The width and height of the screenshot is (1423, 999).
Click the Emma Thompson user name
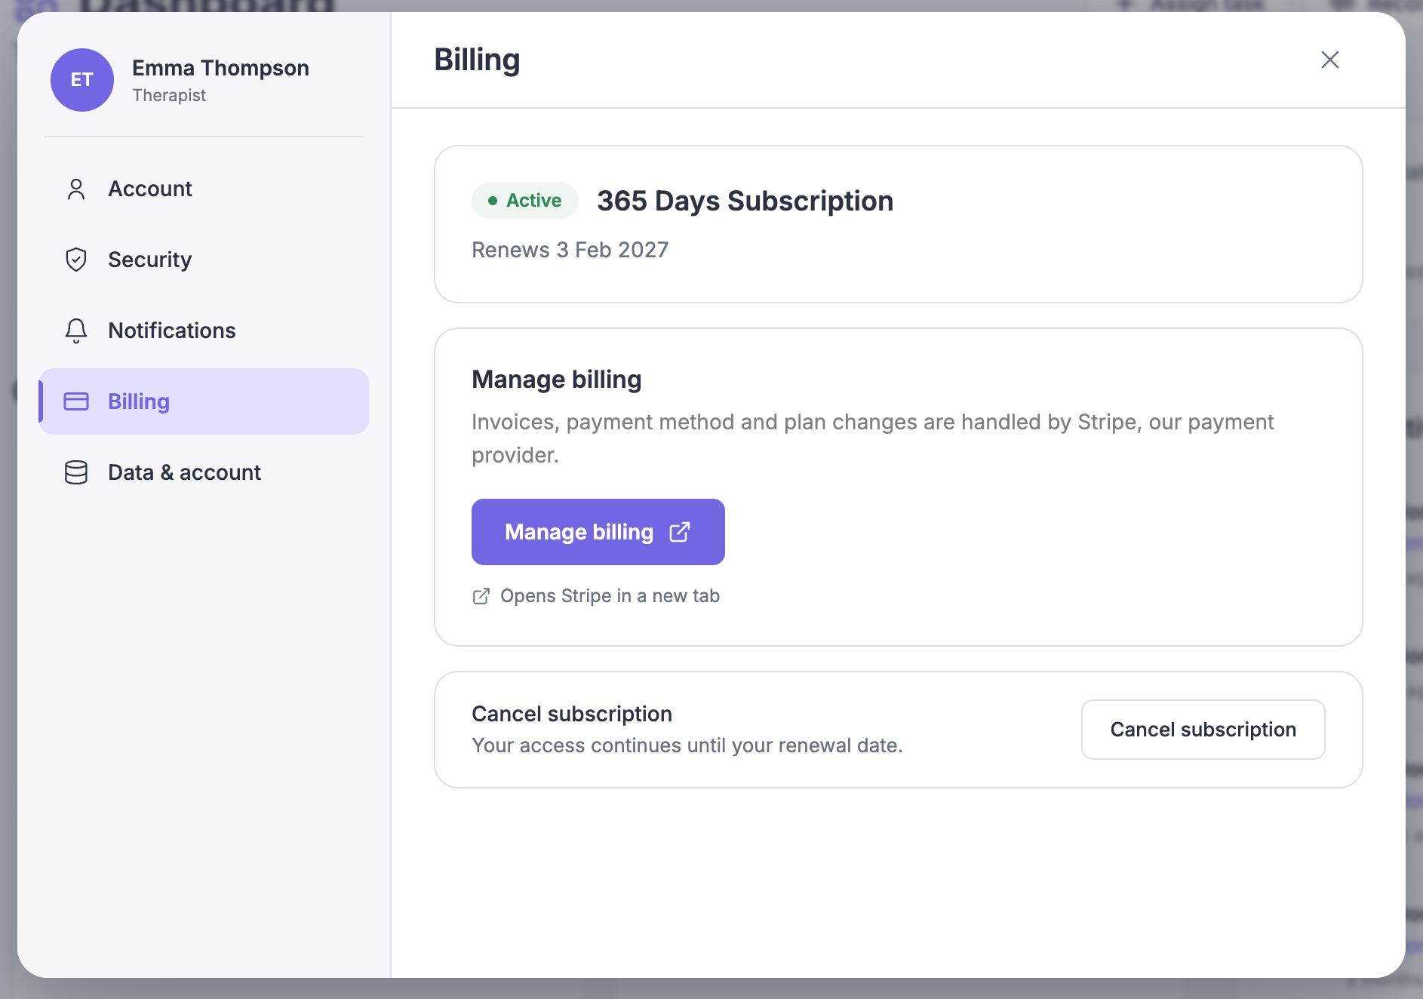pyautogui.click(x=221, y=68)
